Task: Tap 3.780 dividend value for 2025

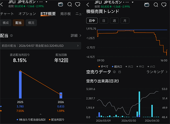Action: (x=20, y=106)
